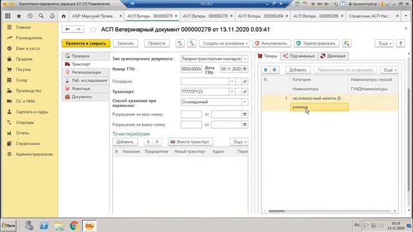The height and width of the screenshot is (232, 413).
Task: Expand the Посредник dropdown arrow
Action: pos(232,81)
